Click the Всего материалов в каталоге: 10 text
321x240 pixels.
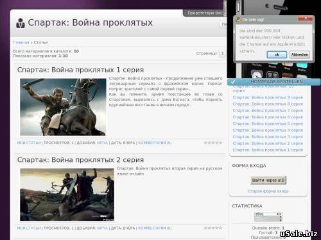click(46, 51)
